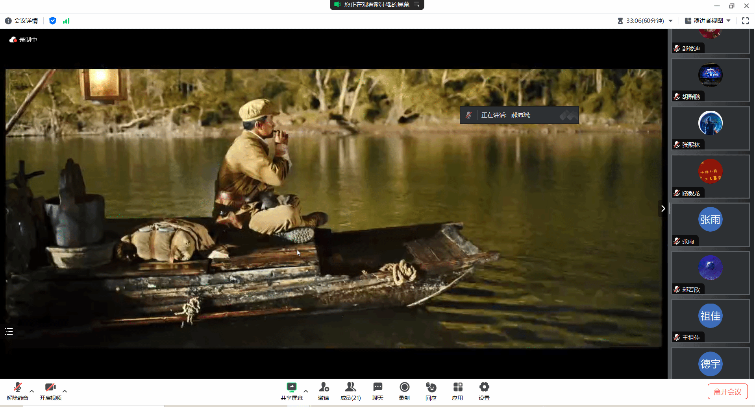
Task: Click the blue security shield icon
Action: [x=52, y=21]
